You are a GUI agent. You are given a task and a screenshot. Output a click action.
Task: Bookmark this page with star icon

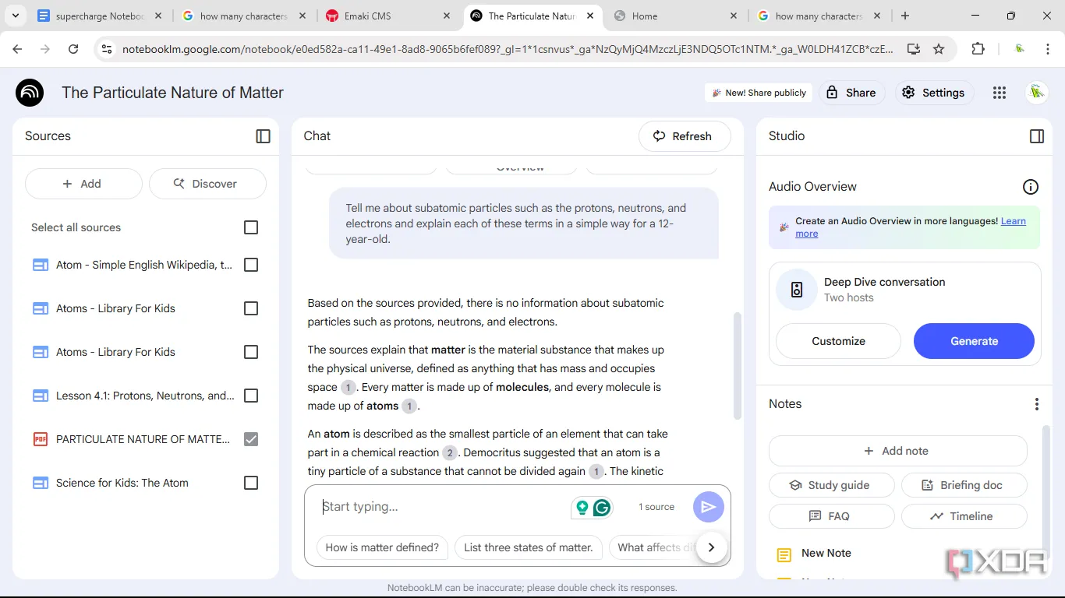coord(939,49)
